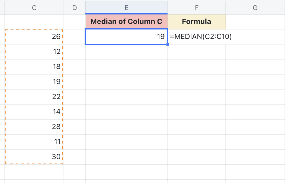Select cell containing 30
The width and height of the screenshot is (285, 183).
(34, 157)
